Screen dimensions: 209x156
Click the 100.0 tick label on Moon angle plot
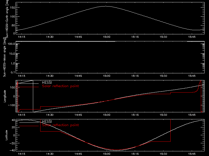point(11,44)
